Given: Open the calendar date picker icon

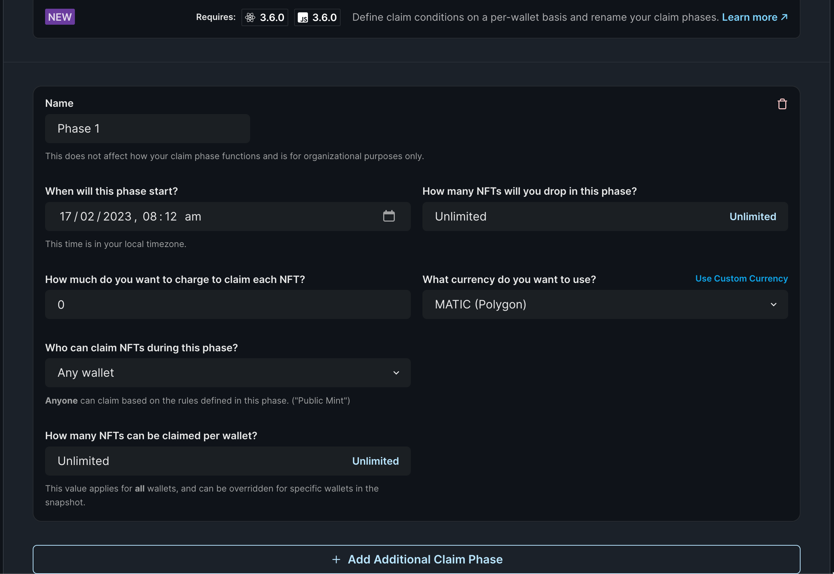Looking at the screenshot, I should 389,216.
